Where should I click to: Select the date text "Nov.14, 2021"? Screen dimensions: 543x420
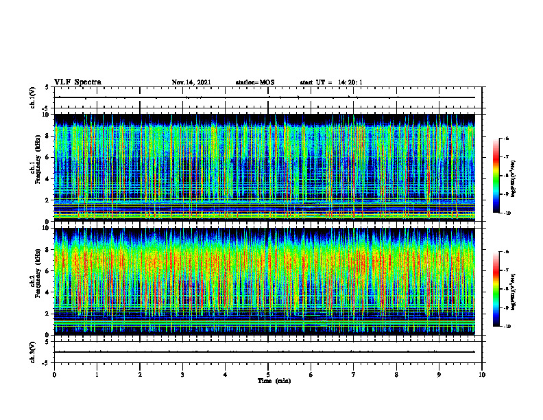coord(191,82)
